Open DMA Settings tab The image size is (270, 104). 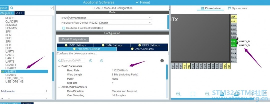tap(112, 45)
